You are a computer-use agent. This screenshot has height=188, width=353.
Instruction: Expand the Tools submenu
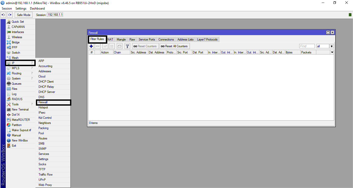33,104
